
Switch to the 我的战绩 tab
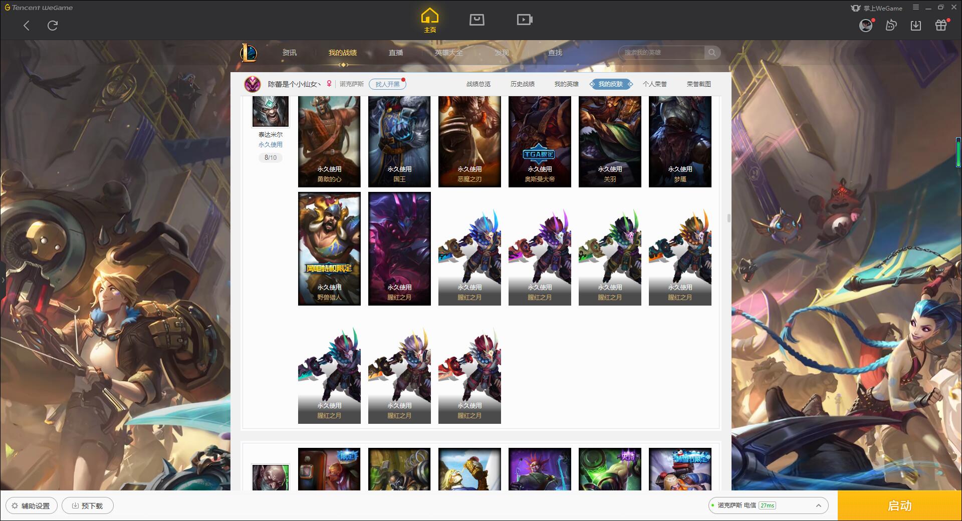(x=343, y=53)
